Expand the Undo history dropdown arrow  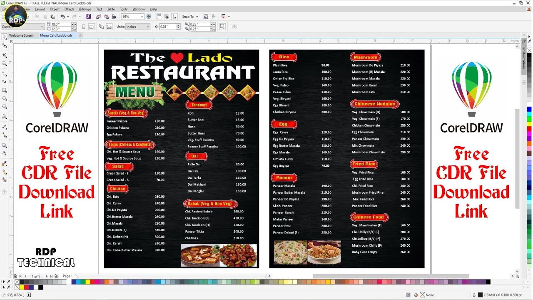coord(68,17)
